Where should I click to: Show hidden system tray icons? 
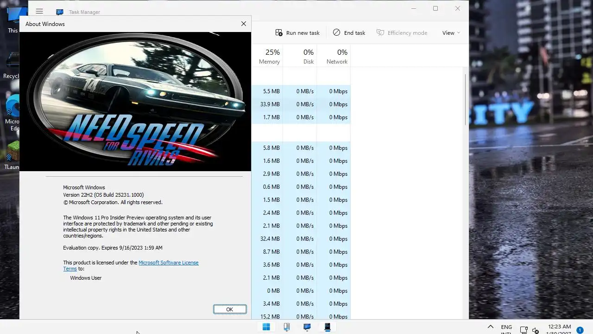coord(491,327)
